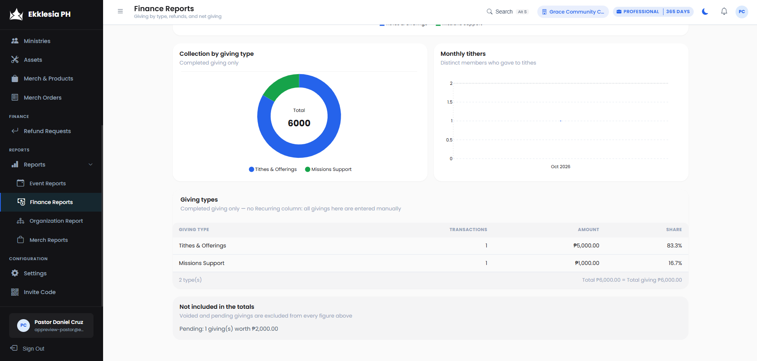Open the Finance Reports menu item

pyautogui.click(x=51, y=202)
